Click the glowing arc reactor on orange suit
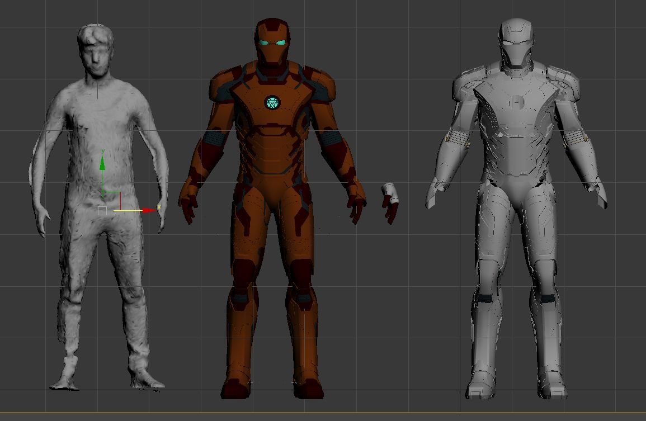Image resolution: width=646 pixels, height=421 pixels. click(272, 102)
